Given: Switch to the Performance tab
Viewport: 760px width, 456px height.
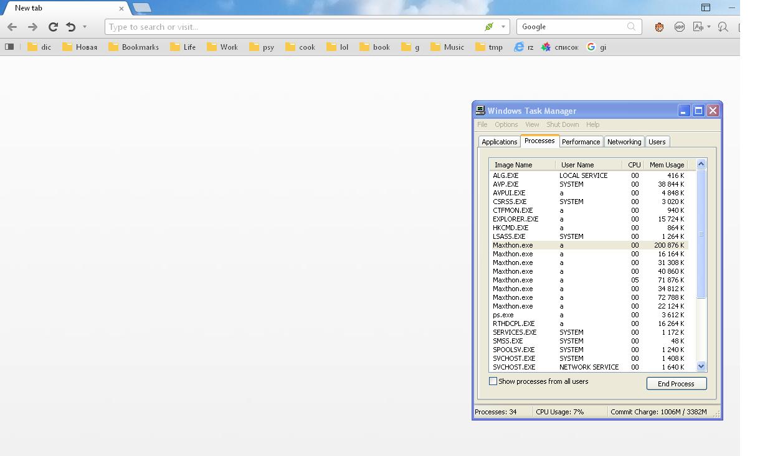Looking at the screenshot, I should [x=581, y=142].
